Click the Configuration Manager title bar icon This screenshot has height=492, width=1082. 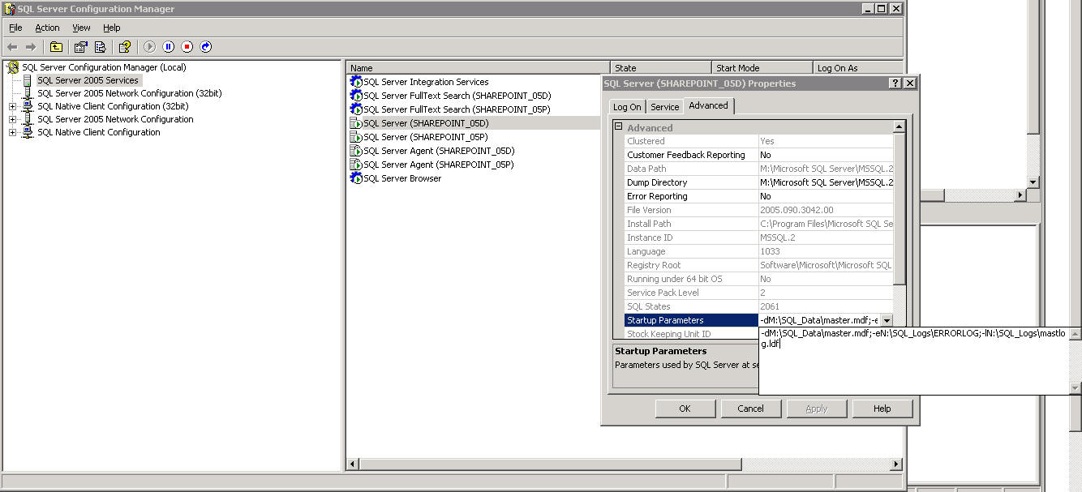(x=9, y=9)
